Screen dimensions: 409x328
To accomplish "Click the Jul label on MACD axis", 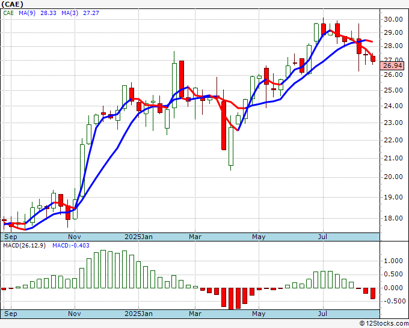I will pos(322,314).
